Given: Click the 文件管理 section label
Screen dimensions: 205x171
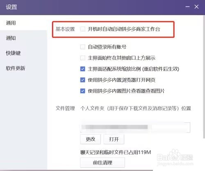Looking at the screenshot, I should (x=65, y=108).
